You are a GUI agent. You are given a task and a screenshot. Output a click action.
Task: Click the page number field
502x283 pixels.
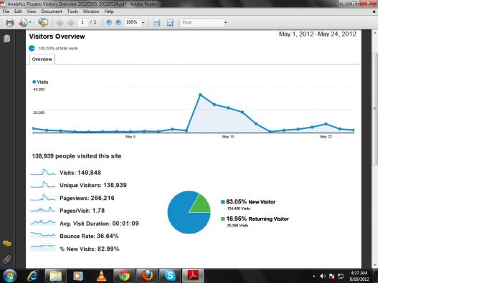pyautogui.click(x=82, y=22)
